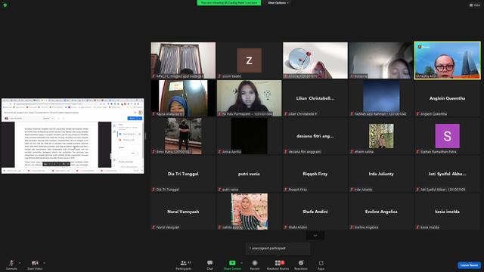
Task: Click the '1 unassigned participant' tooltip
Action: click(x=278, y=249)
